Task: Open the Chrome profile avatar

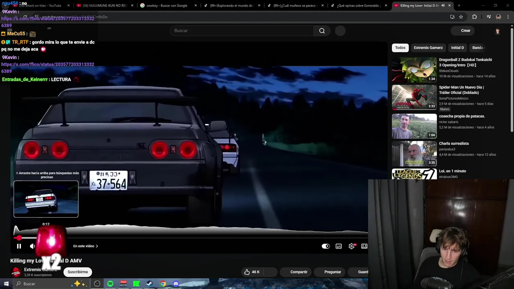Action: (498, 17)
